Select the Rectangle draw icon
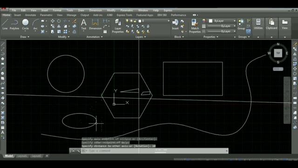Viewport: 298px width, 168px height. coord(42,21)
